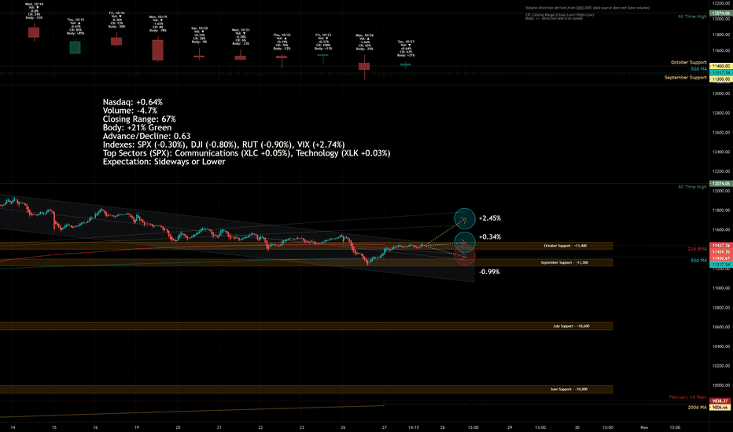Click the Nov marker on the time axis
The width and height of the screenshot is (733, 432).
click(x=644, y=427)
